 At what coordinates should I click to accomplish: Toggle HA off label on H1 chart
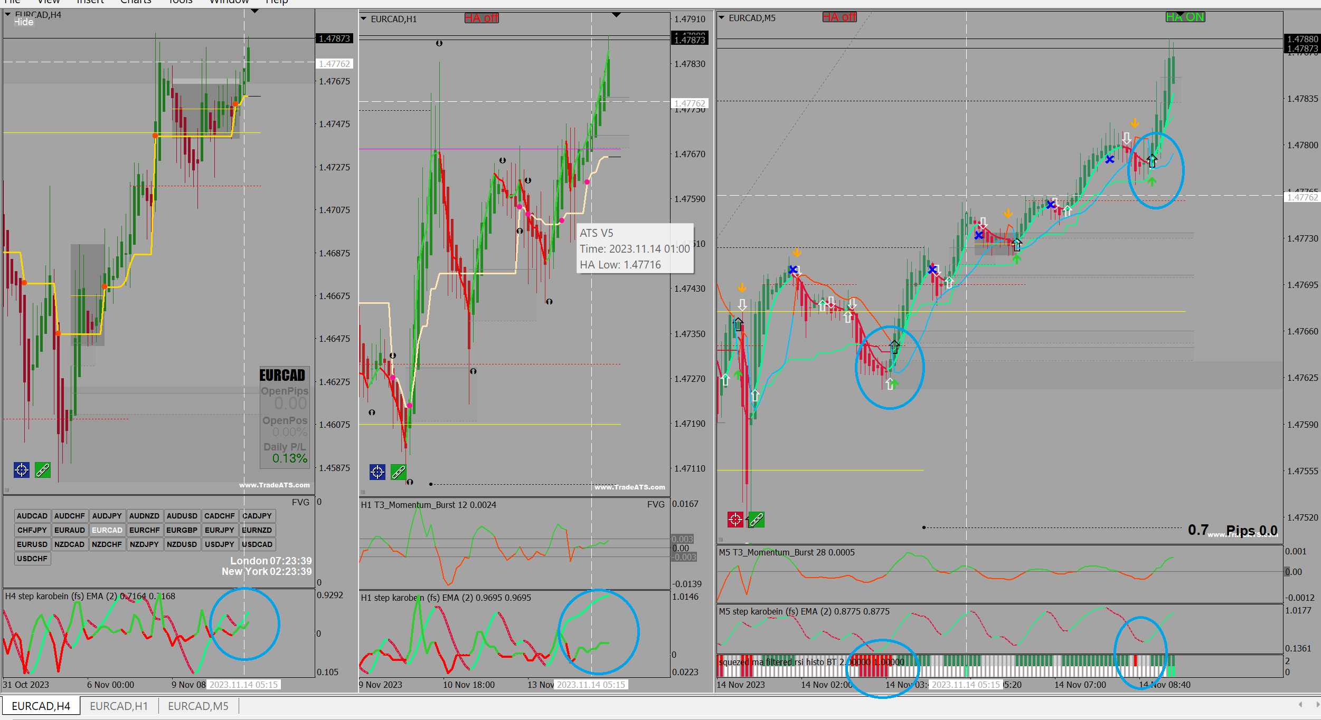tap(481, 18)
